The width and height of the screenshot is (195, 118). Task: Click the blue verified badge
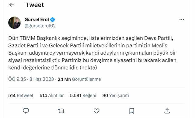pos(53,20)
